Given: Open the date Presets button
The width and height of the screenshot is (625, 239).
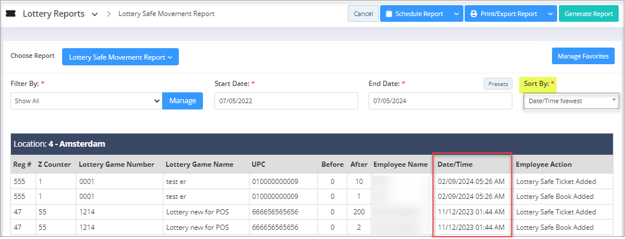Looking at the screenshot, I should [x=498, y=84].
